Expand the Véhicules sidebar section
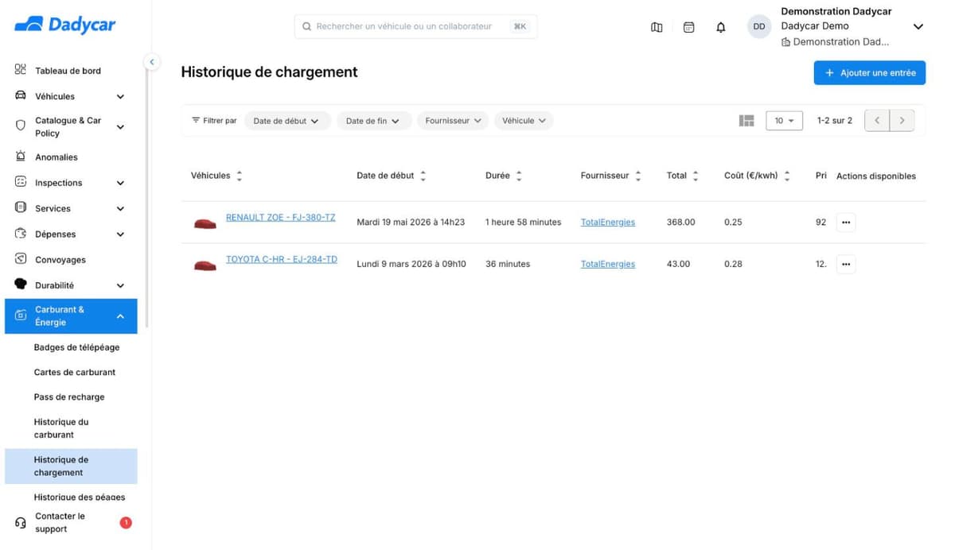This screenshot has height=550, width=955. [x=120, y=97]
